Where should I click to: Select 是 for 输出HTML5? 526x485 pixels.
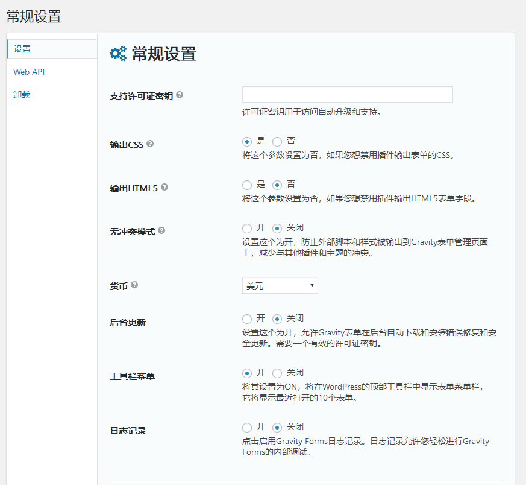247,185
